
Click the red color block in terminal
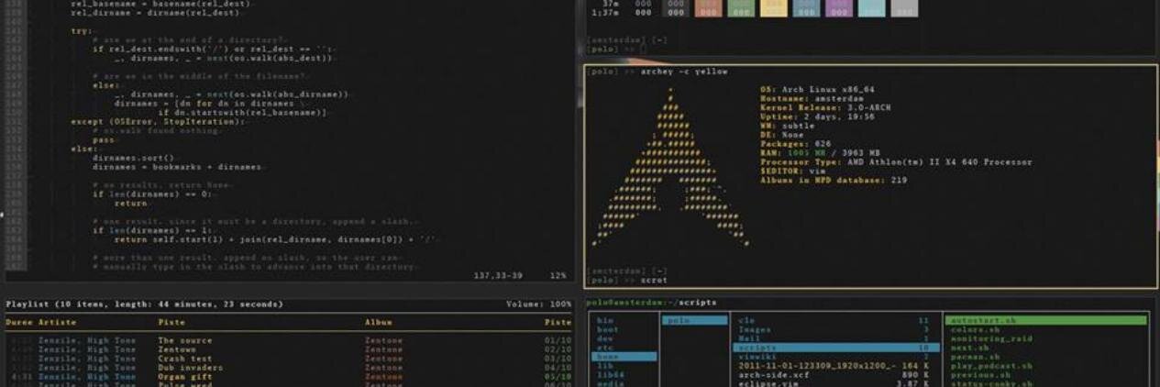[x=708, y=8]
